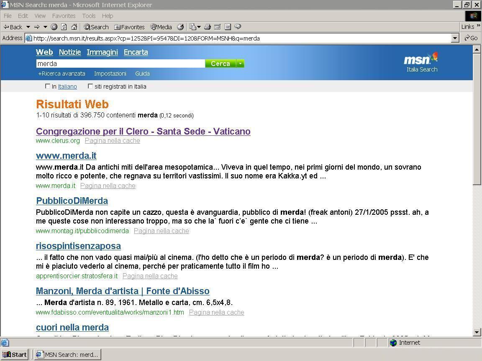This screenshot has width=482, height=361.
Task: Open the Search pane from the toolbar
Action: [96, 27]
